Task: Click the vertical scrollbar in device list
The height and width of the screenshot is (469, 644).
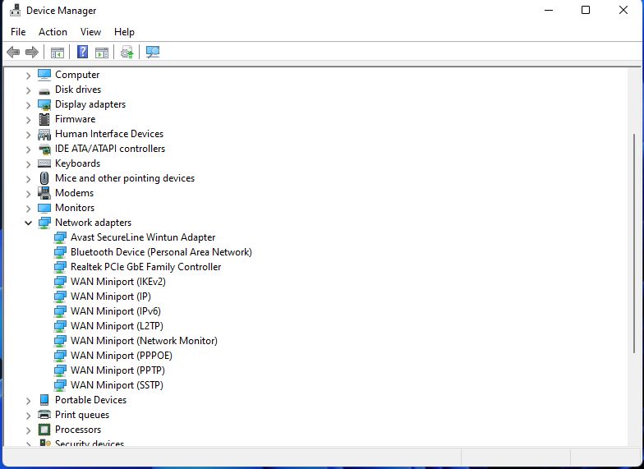Action: (632, 246)
